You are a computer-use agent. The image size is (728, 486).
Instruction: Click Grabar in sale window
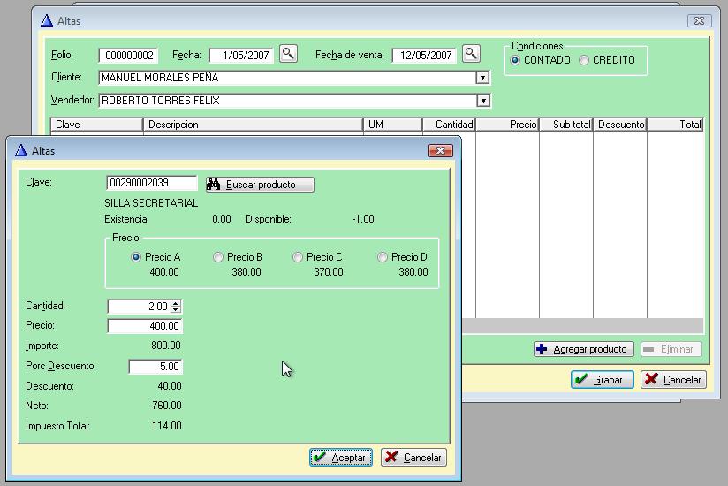[603, 380]
